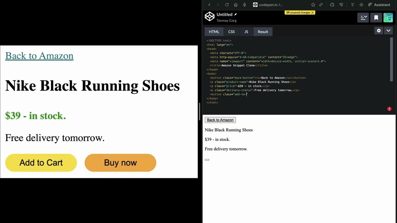The height and width of the screenshot is (223, 397).
Task: Open browser extensions puzzle icon
Action: click(x=332, y=5)
